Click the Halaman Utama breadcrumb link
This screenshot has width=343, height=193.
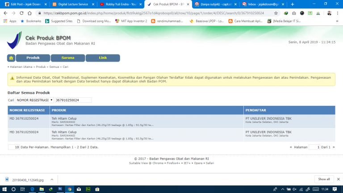point(21,67)
